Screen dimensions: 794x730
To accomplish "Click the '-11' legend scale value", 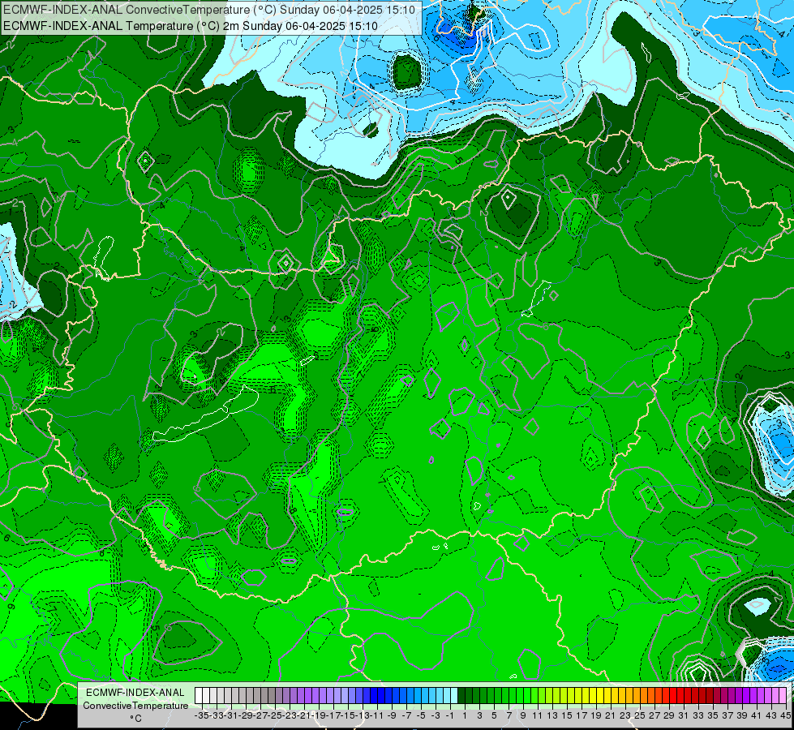I will click(378, 715).
